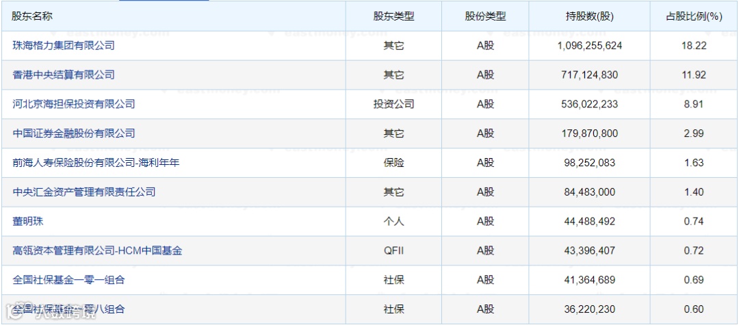Select 投资公司 shareholder type cell
Screen dimensions: 739x325
pyautogui.click(x=393, y=104)
